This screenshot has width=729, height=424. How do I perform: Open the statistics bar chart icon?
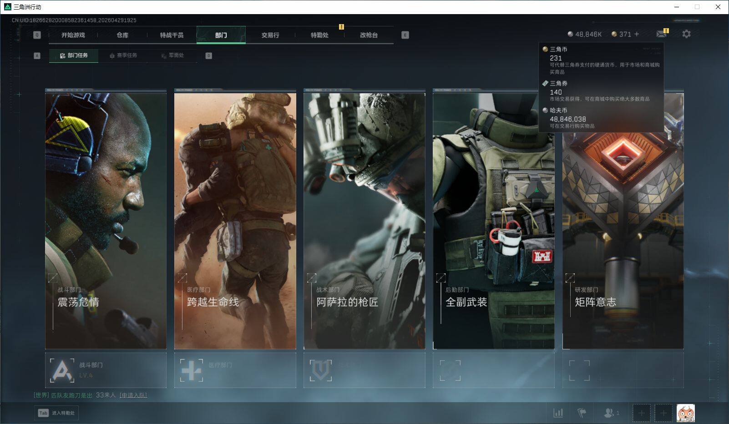[558, 413]
